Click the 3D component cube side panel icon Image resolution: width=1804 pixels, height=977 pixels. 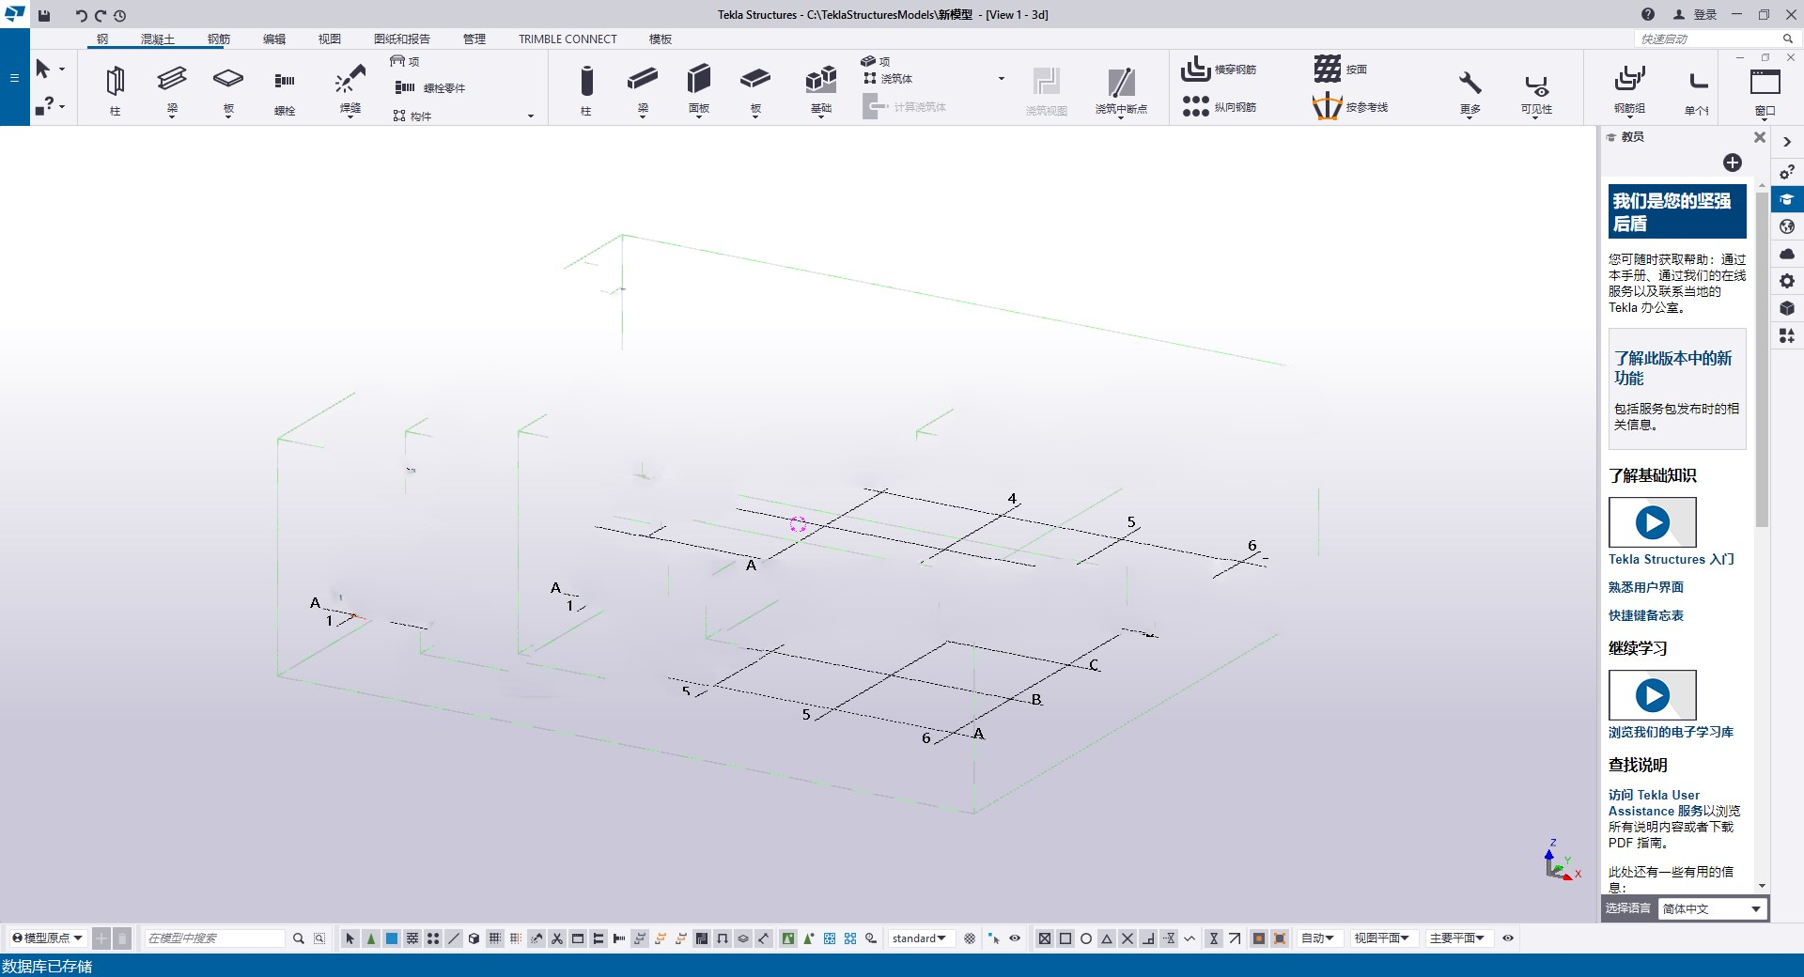click(1787, 308)
